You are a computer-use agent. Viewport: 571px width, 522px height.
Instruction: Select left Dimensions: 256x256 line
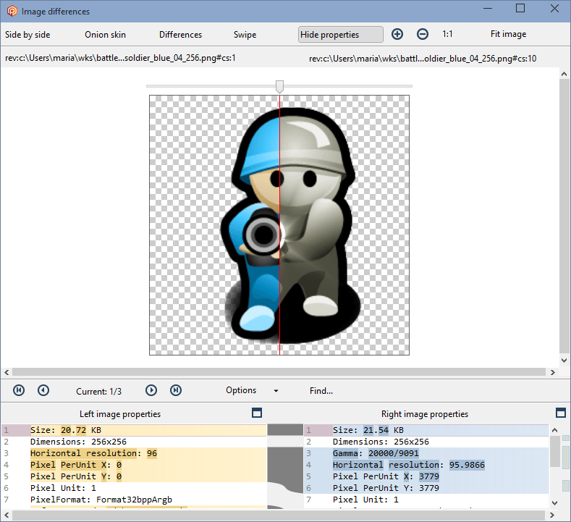(135, 442)
